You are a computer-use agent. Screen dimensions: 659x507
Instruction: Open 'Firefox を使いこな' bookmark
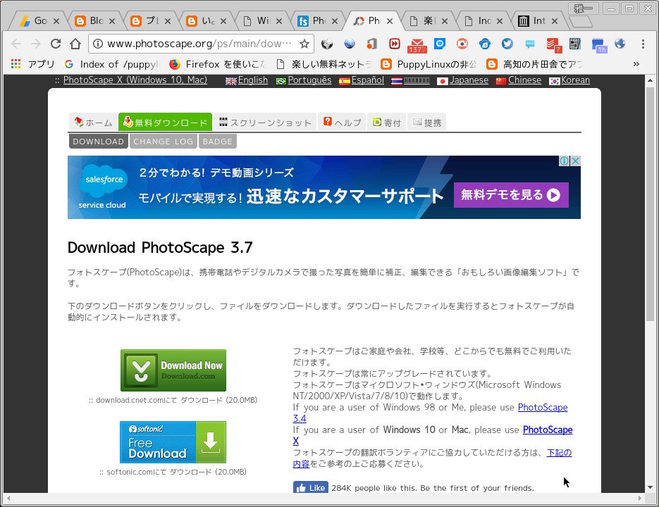218,64
